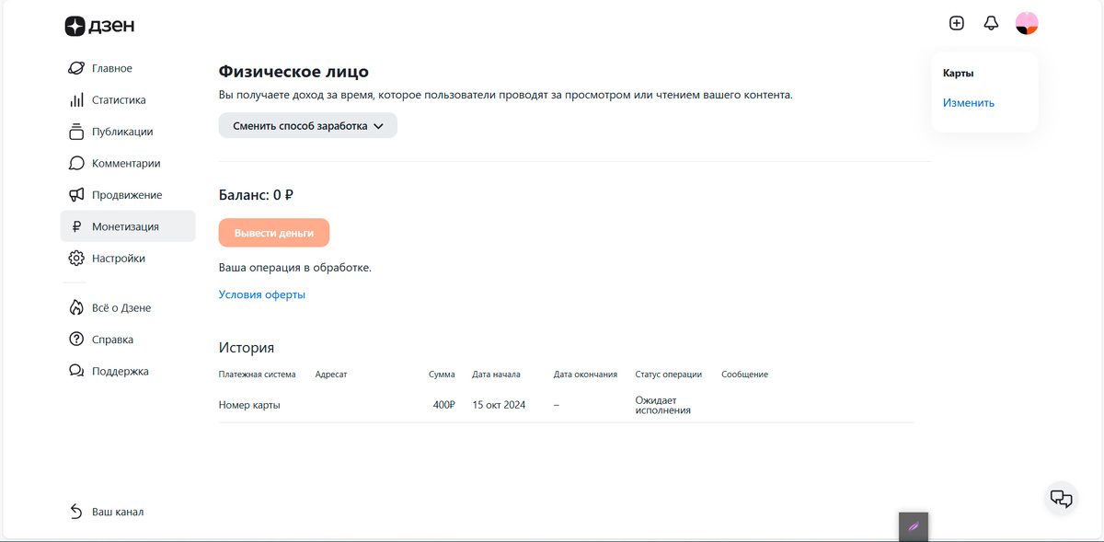Expand the Сменить способ заработка dropdown
This screenshot has width=1104, height=542.
click(307, 125)
